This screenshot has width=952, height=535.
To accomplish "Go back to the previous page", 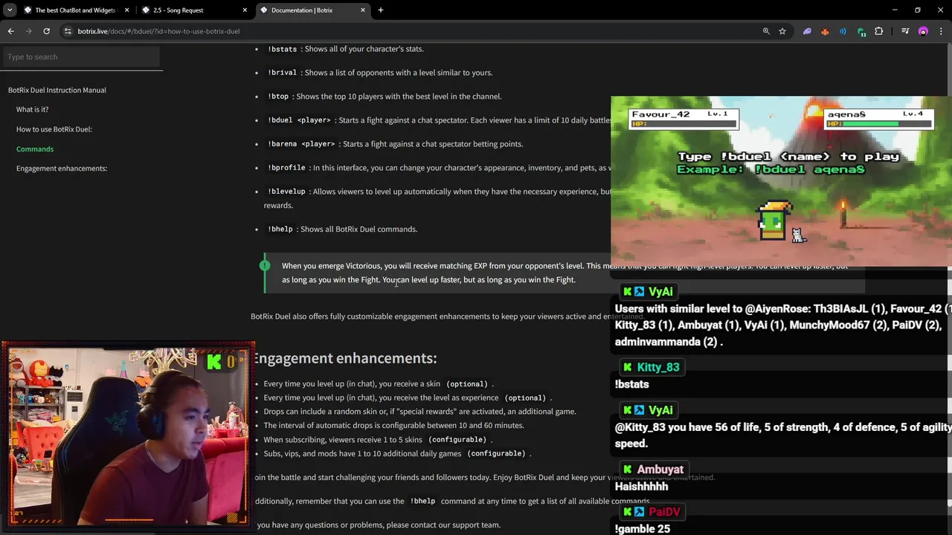I will 10,31.
